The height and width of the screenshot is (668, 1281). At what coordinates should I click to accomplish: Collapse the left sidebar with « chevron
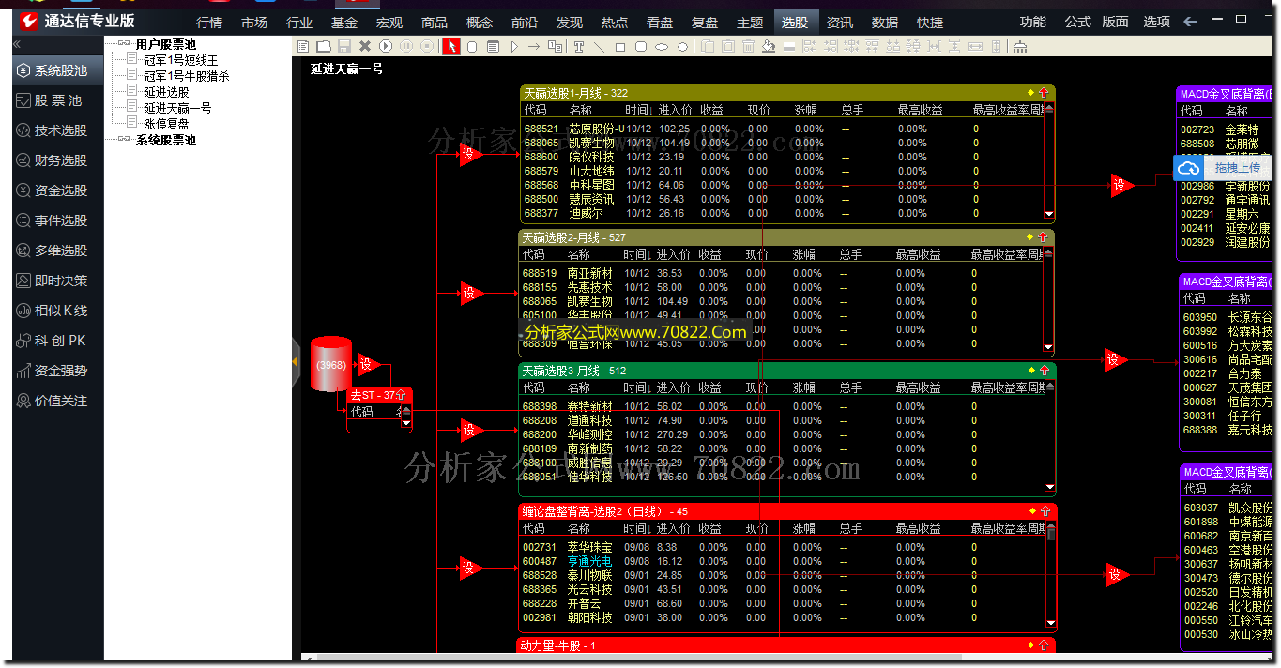(x=17, y=44)
